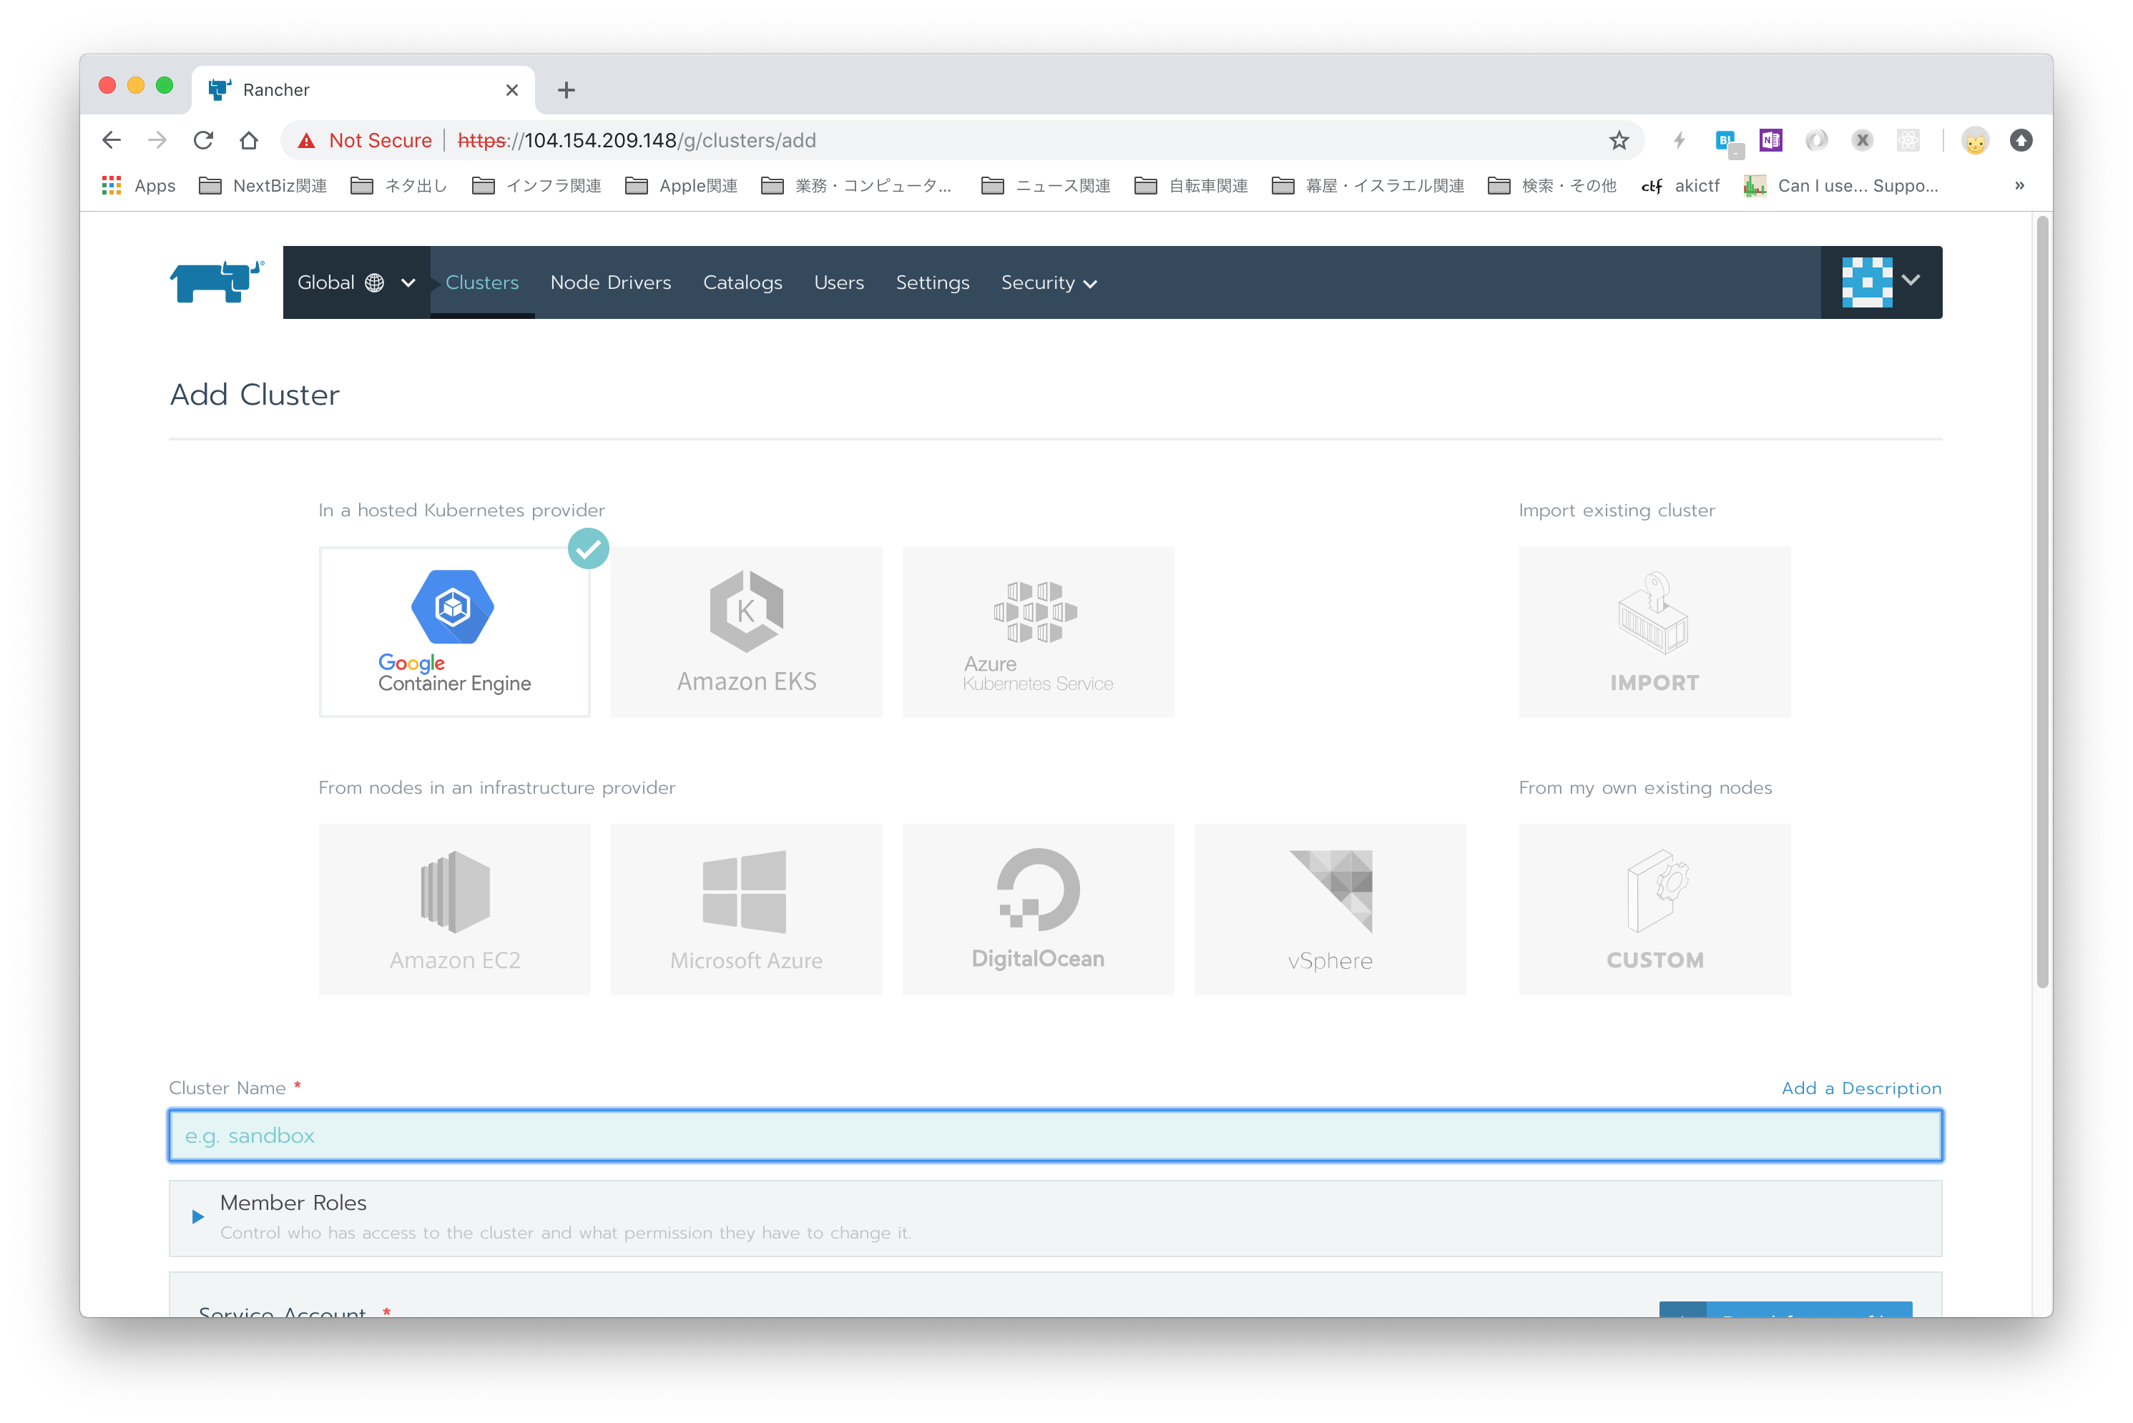Select the Google Container Engine provider

[x=455, y=631]
